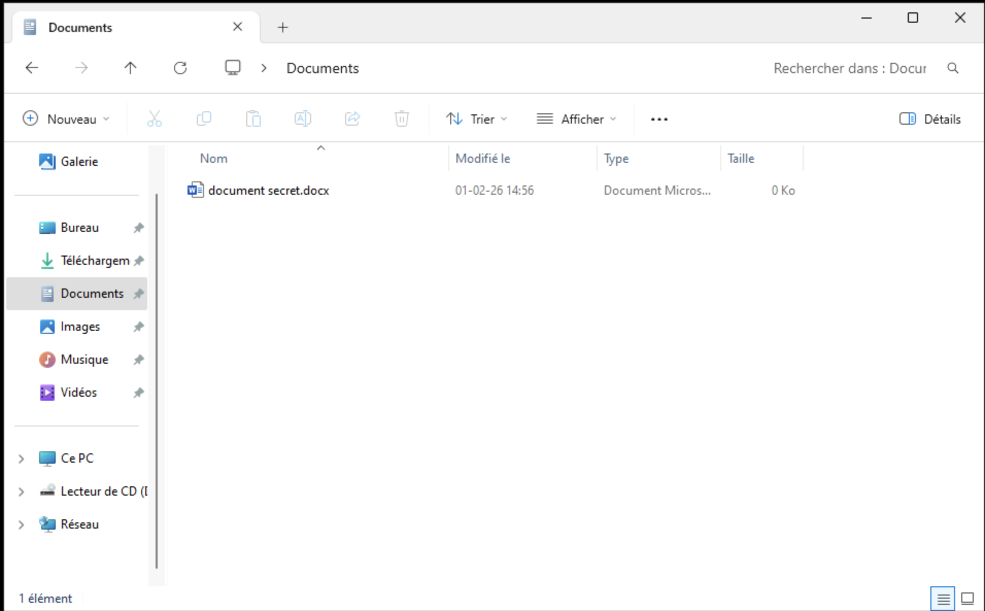Click the pin icon next to Vidéos
Screen dimensions: 985x611
pos(138,393)
